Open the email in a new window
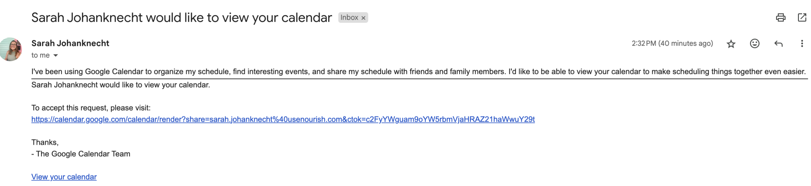Viewport: 811px width, 186px height. [x=802, y=17]
